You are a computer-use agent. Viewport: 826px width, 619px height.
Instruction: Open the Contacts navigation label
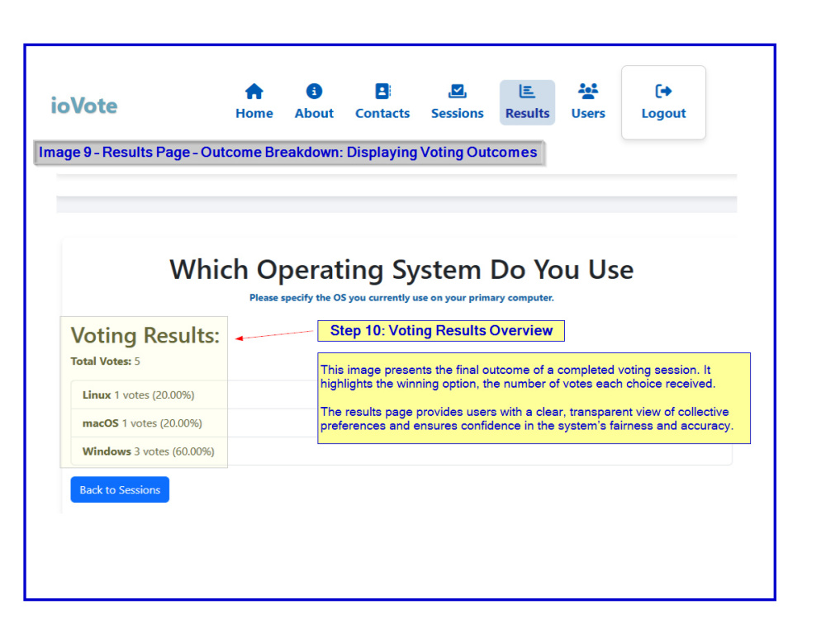(382, 113)
